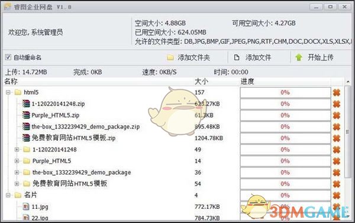Image resolution: width=355 pixels, height=223 pixels.
Task: Click the html5 folder icon
Action: coord(18,92)
